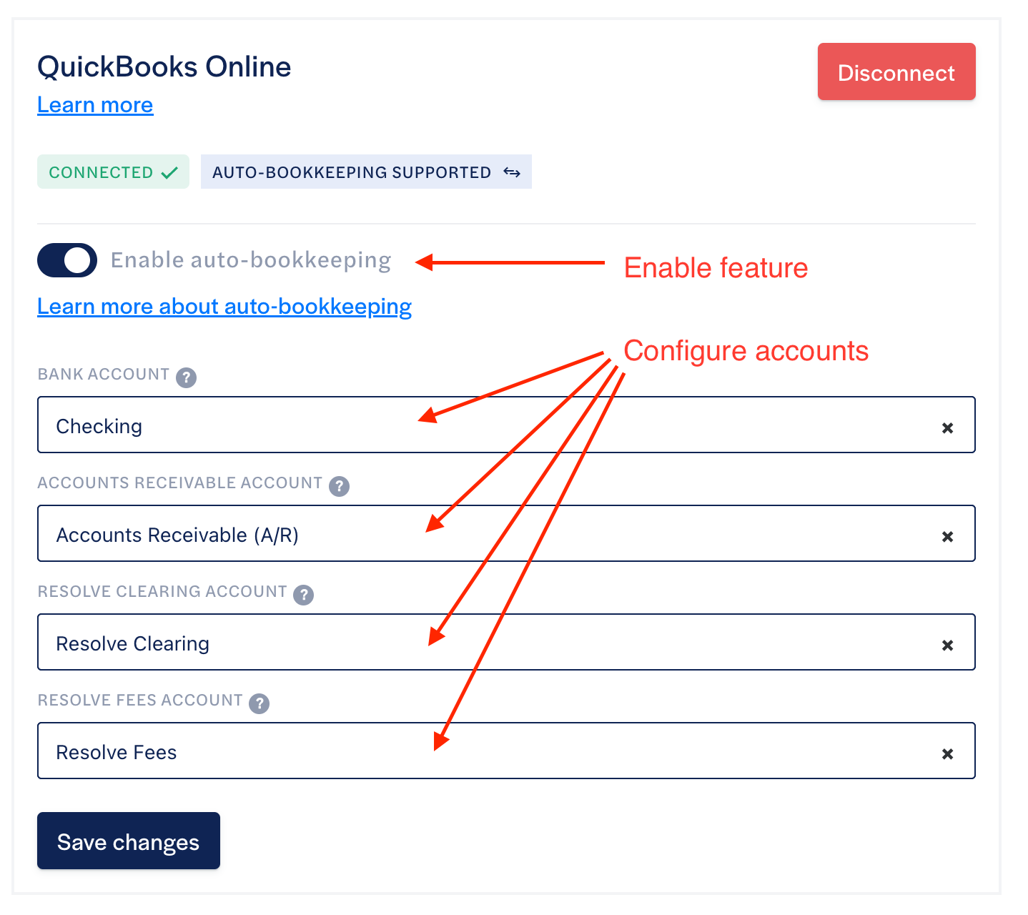Click the Disconnect button
This screenshot has width=1028, height=915.
(896, 72)
